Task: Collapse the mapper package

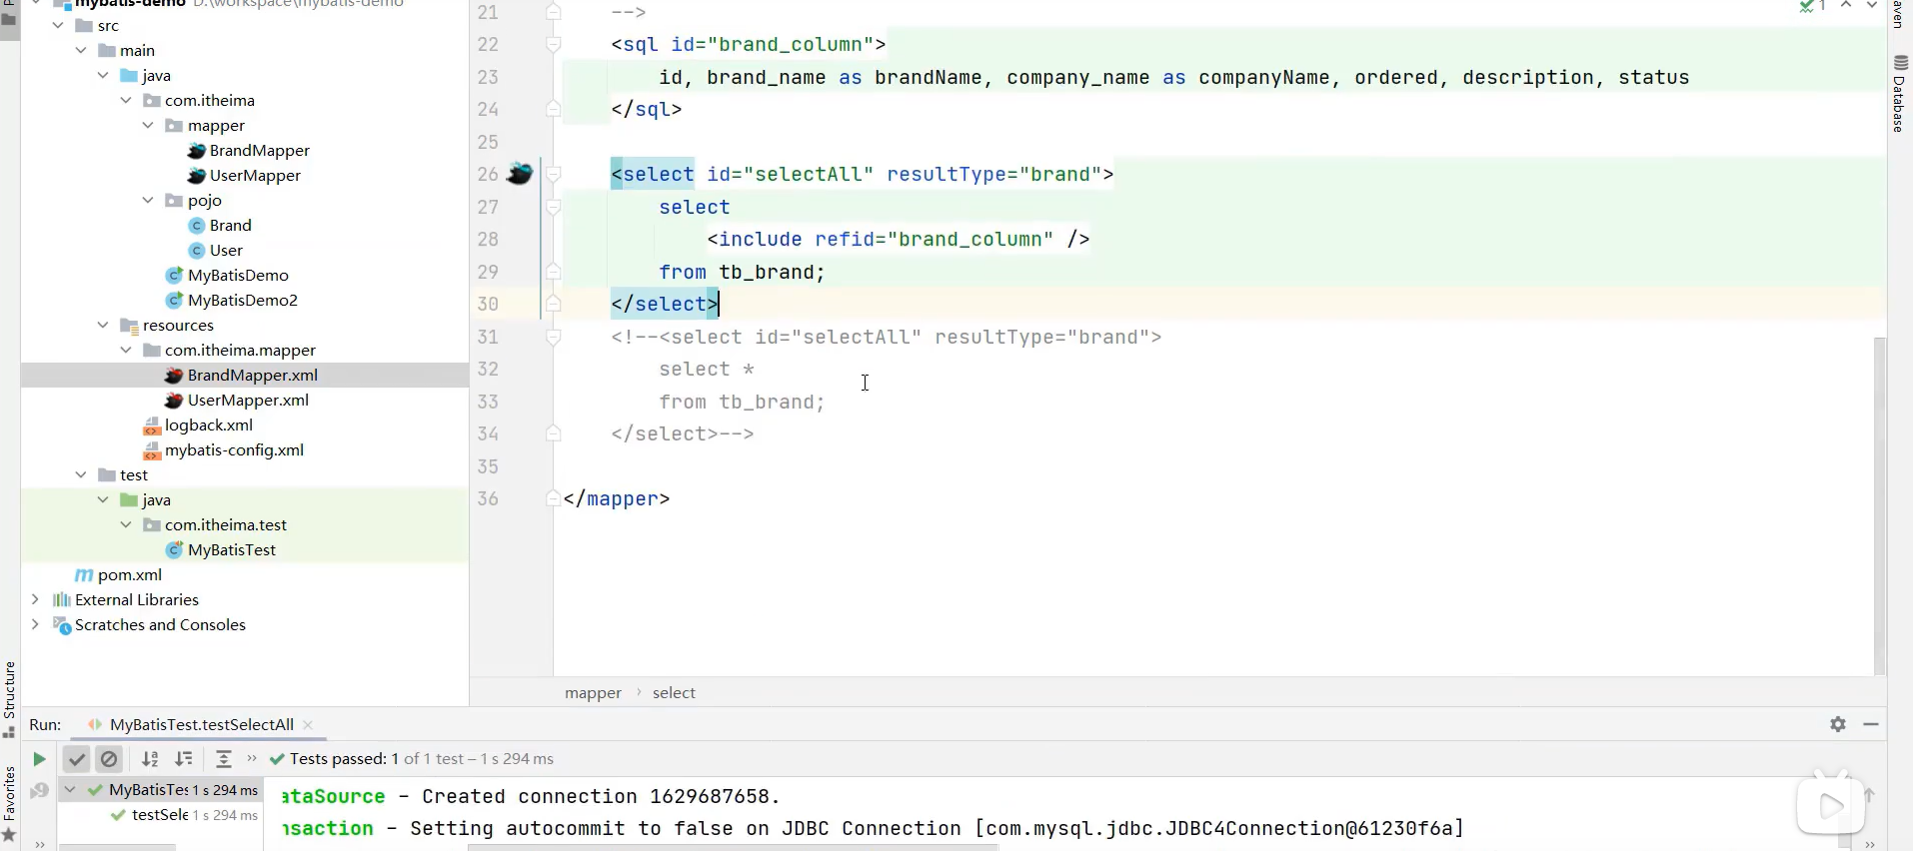Action: point(148,125)
